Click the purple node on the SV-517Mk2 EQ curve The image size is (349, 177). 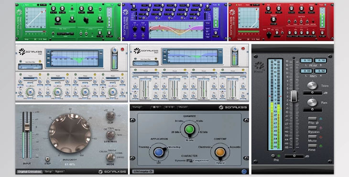[190, 26]
